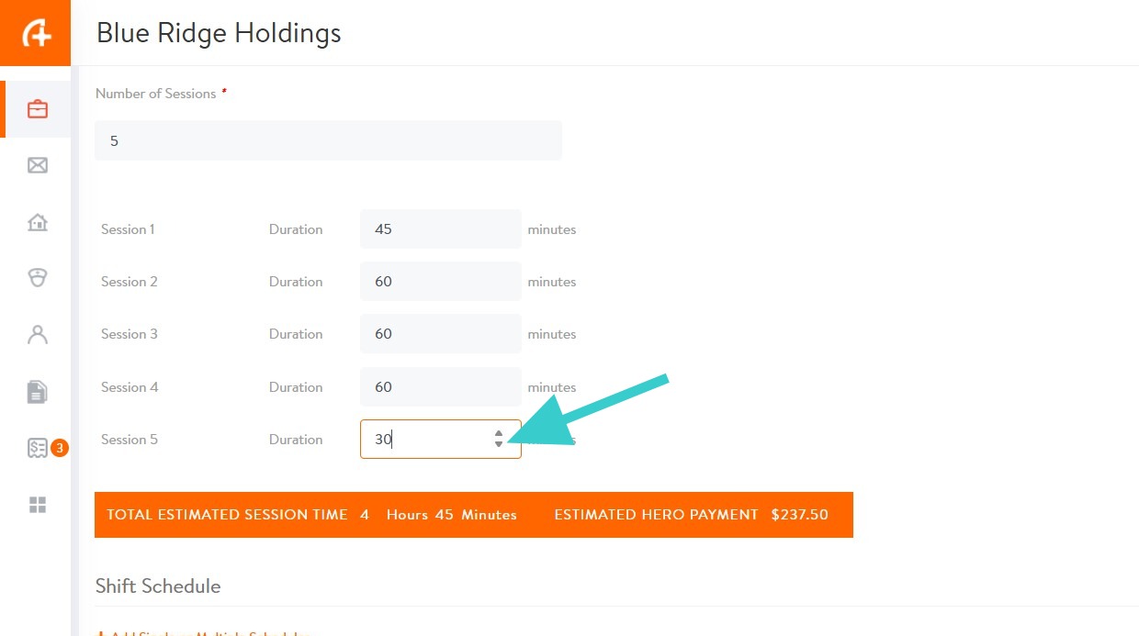1139x636 pixels.
Task: Open the grid dashboard sidebar icon
Action: pyautogui.click(x=38, y=505)
